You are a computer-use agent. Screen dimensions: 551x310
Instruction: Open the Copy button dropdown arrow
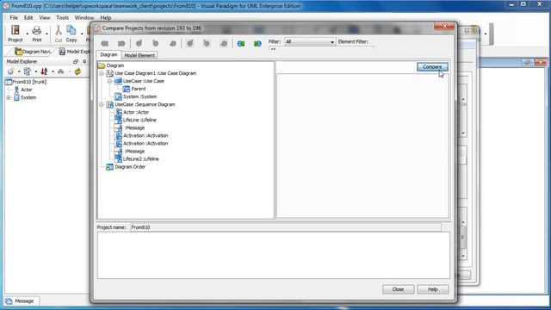[x=82, y=34]
